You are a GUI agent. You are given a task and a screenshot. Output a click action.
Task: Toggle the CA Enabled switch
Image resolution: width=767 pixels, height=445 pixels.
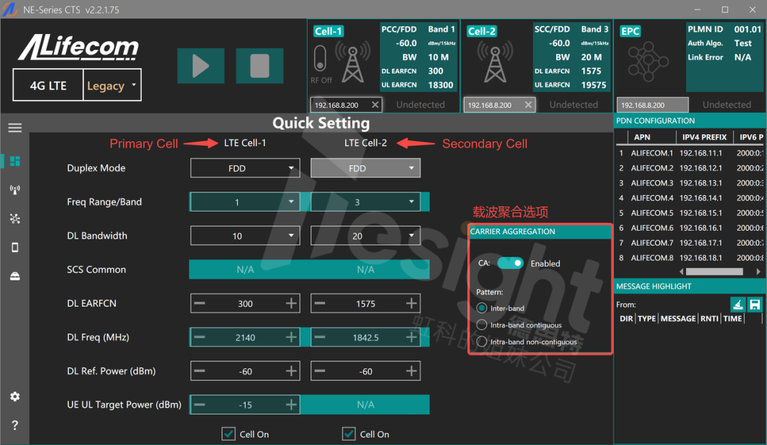point(510,263)
